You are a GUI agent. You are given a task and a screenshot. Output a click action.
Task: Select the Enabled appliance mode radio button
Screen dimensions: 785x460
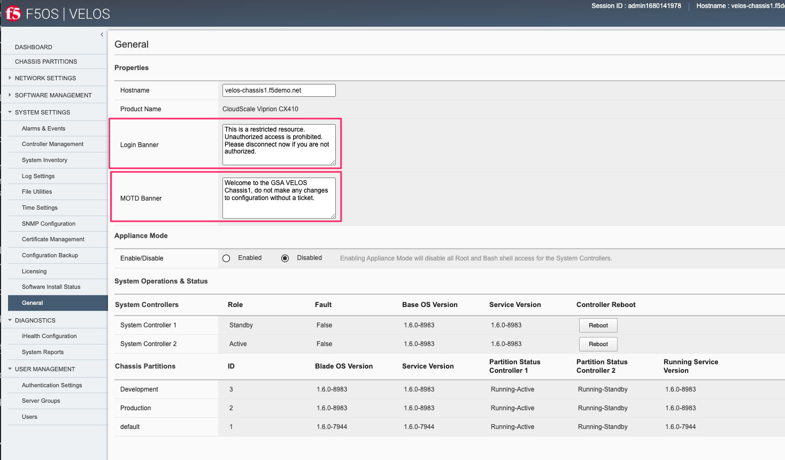226,258
